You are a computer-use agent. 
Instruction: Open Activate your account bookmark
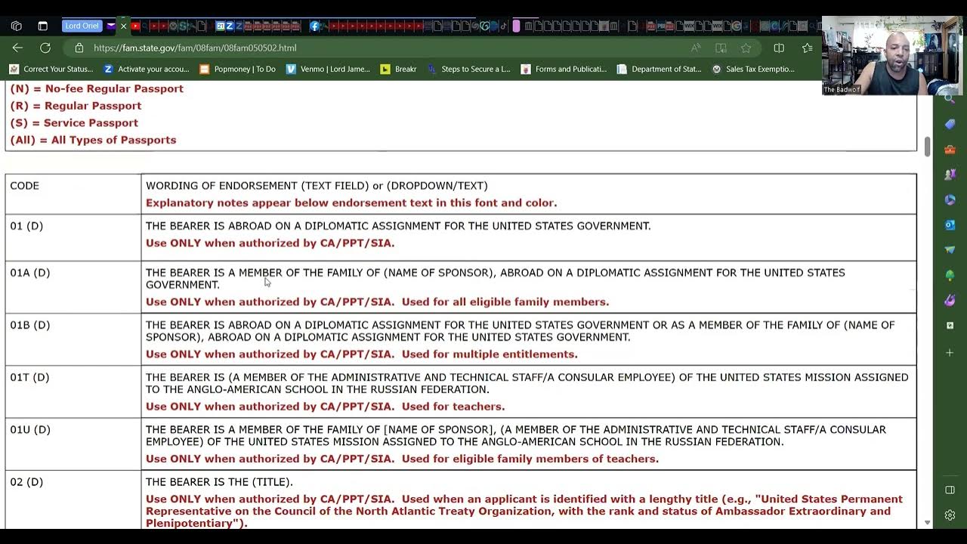(147, 69)
